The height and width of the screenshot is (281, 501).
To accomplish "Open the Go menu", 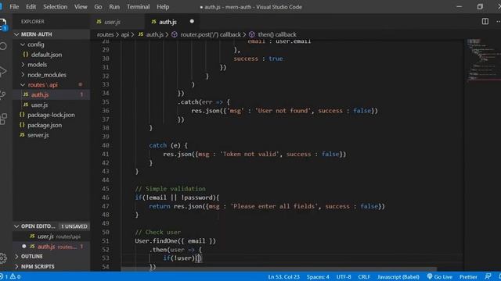I will click(98, 7).
